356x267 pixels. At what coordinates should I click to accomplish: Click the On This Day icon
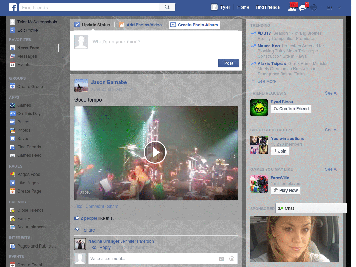13,114
